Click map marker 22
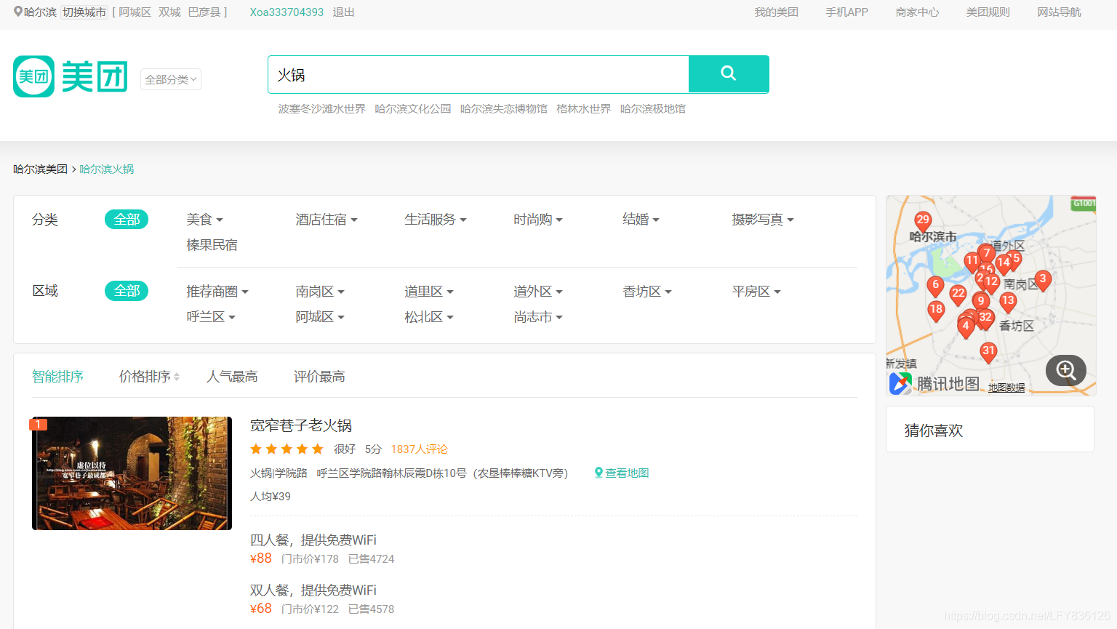 pyautogui.click(x=958, y=295)
